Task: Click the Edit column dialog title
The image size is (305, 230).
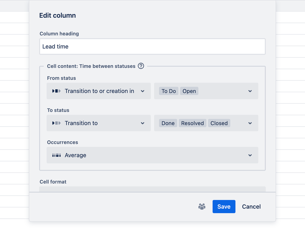Action: 57,16
